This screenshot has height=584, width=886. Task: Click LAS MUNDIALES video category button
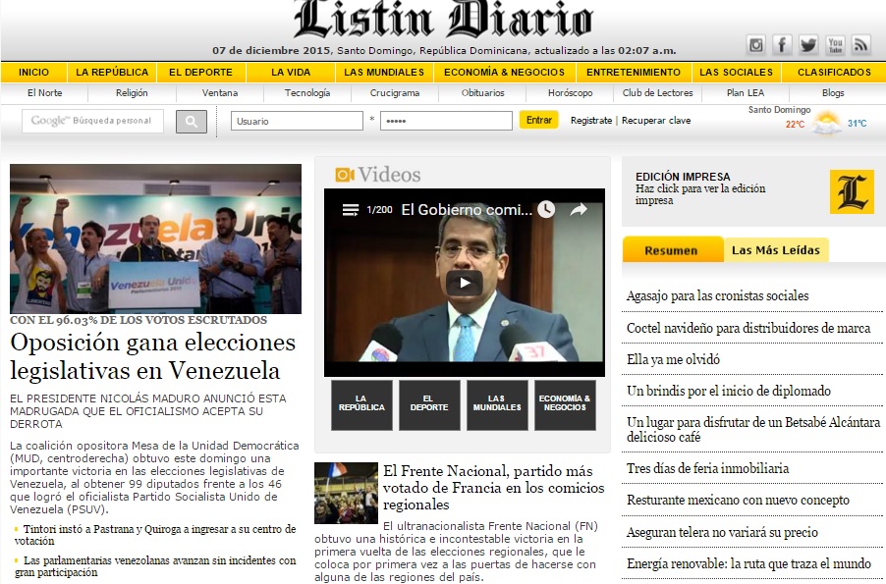tap(497, 405)
